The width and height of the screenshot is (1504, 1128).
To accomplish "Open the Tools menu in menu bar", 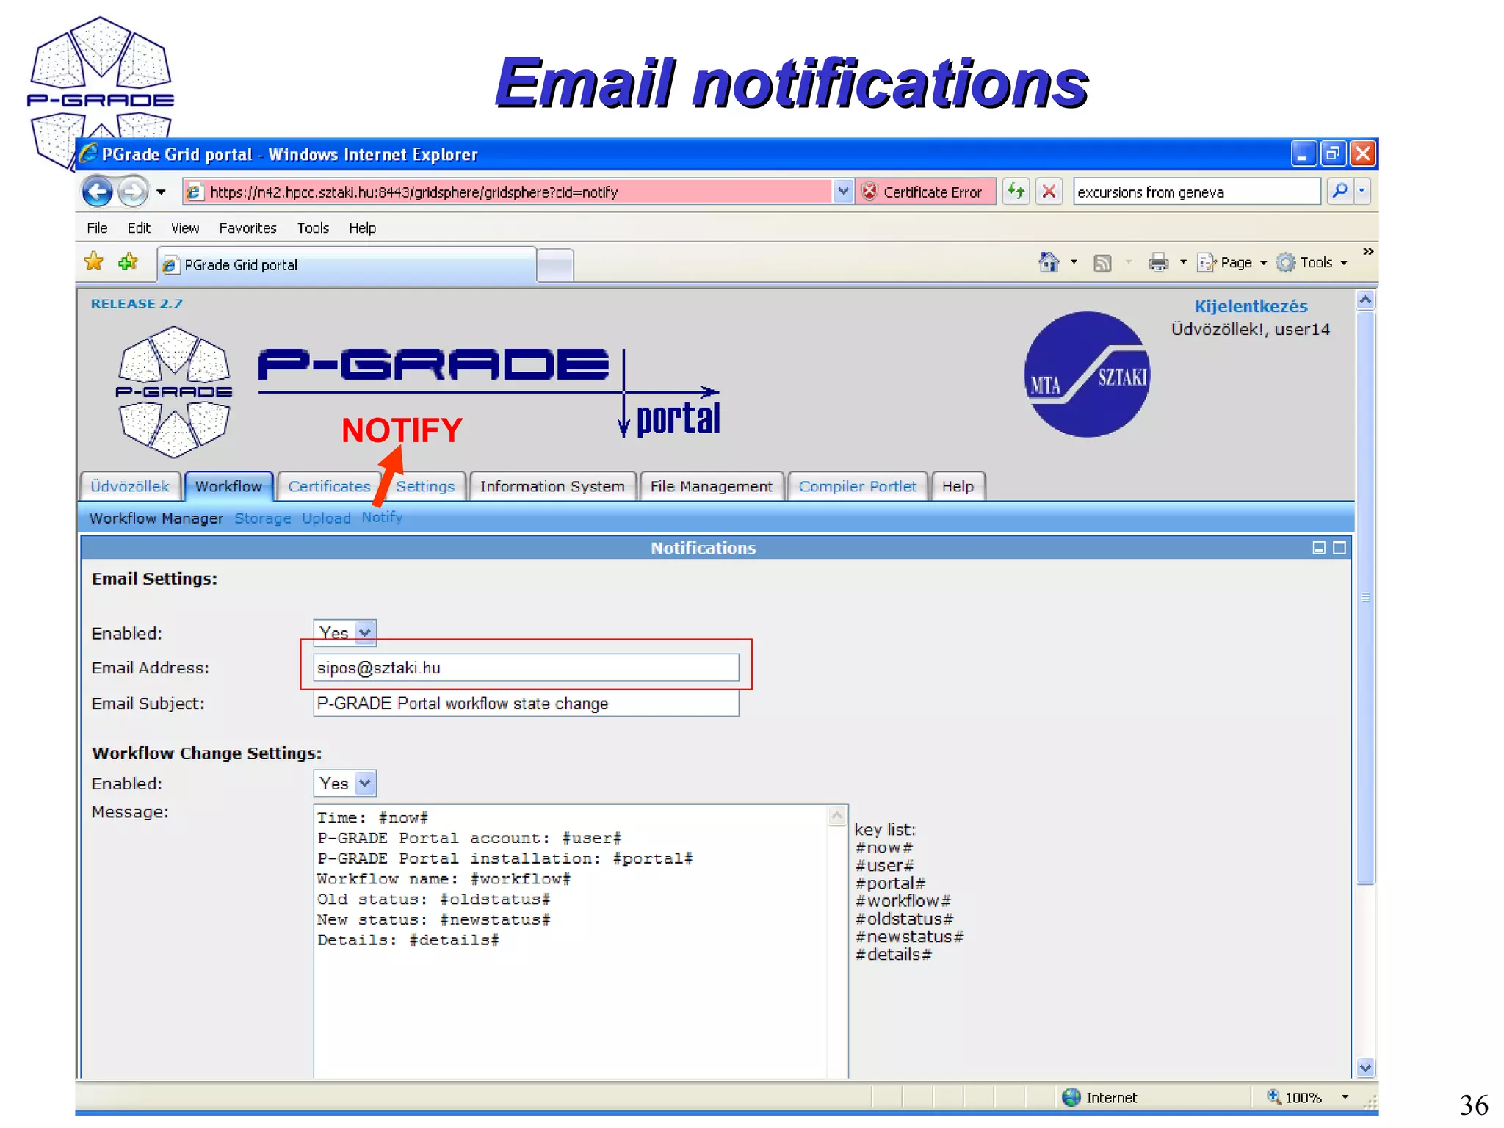I will pos(313,228).
